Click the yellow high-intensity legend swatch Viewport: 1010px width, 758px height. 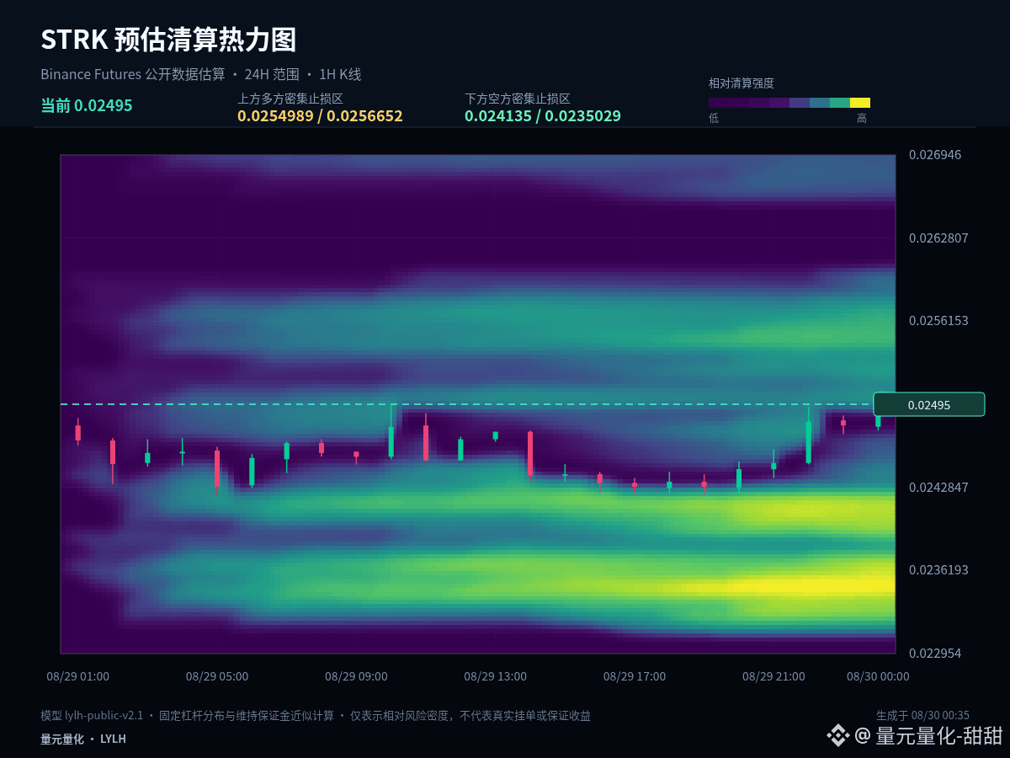[860, 103]
